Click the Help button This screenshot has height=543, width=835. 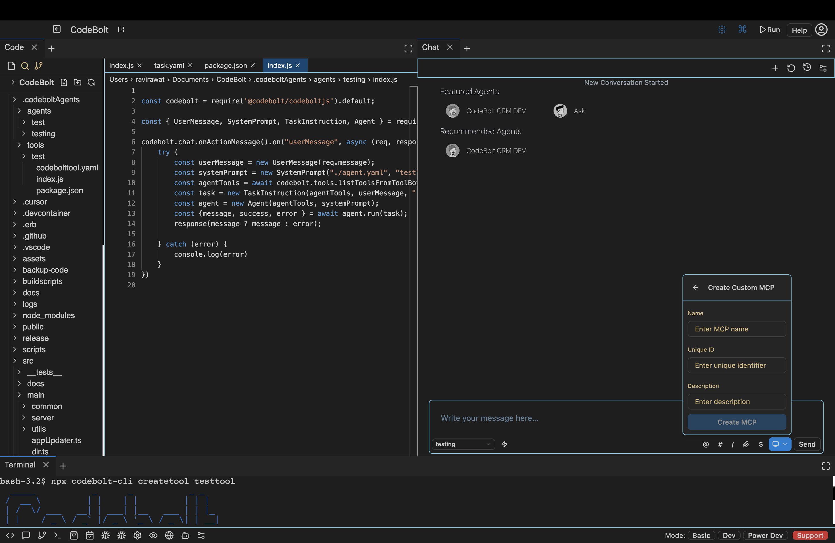point(799,30)
